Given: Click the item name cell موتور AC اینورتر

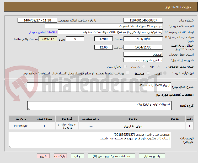Looking at the screenshot, I should pos(133,126).
